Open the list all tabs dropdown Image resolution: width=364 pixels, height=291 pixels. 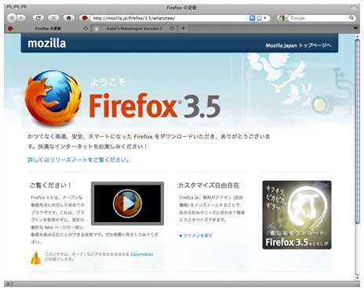355,28
